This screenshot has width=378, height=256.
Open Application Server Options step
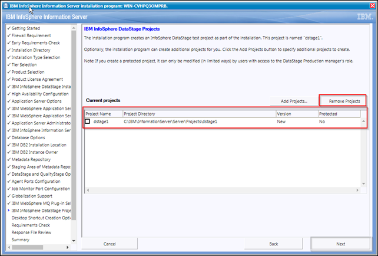point(37,101)
